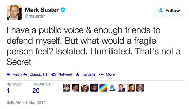
Task: Click the Retweet arrows icon
Action: click(54, 75)
